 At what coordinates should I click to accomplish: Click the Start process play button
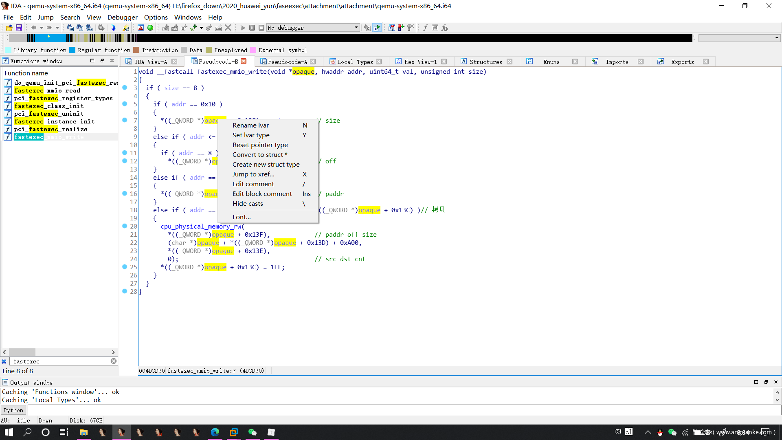(243, 28)
